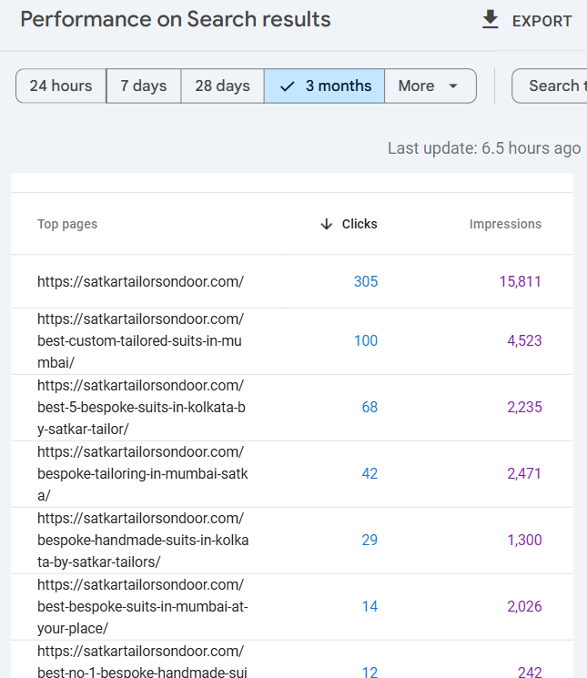Click the 305 clicks value
Image resolution: width=587 pixels, height=678 pixels.
[x=366, y=281]
